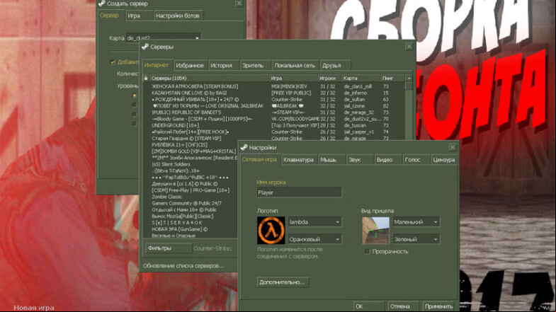The image size is (556, 312).
Task: Select server Старая Гвардия © [STEAM VIP]
Action: coord(186,139)
